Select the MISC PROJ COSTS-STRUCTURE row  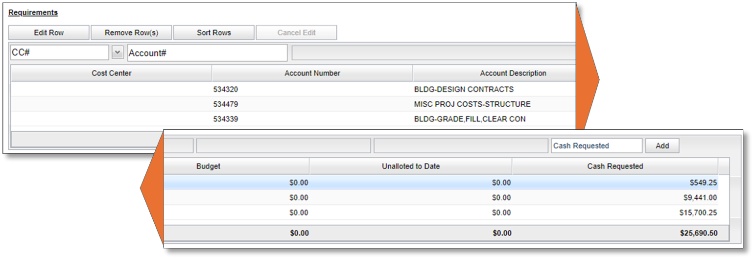click(x=472, y=104)
